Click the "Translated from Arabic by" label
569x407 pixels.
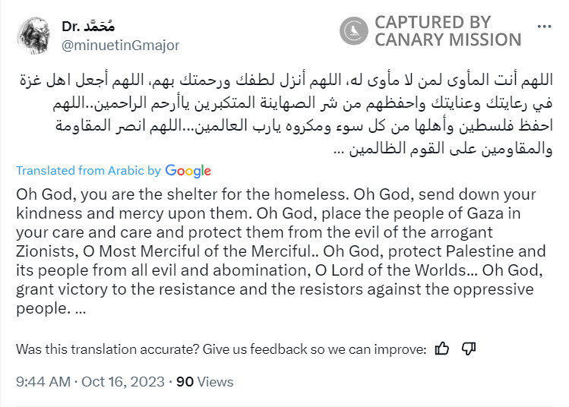coord(88,171)
